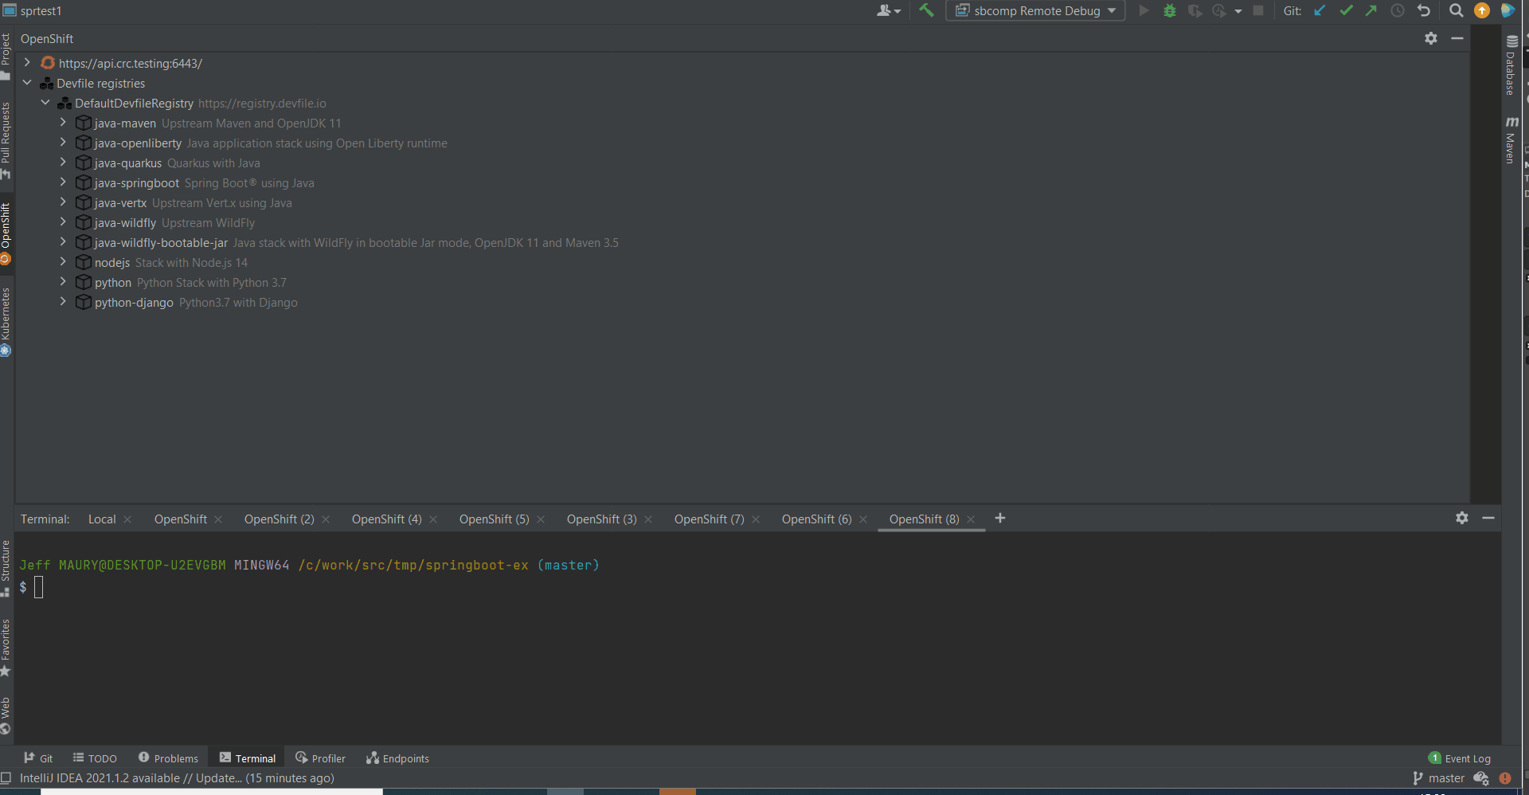Click the IntelliJ IDEA 2021.1.2 available update message
The width and height of the screenshot is (1529, 795).
pyautogui.click(x=177, y=778)
